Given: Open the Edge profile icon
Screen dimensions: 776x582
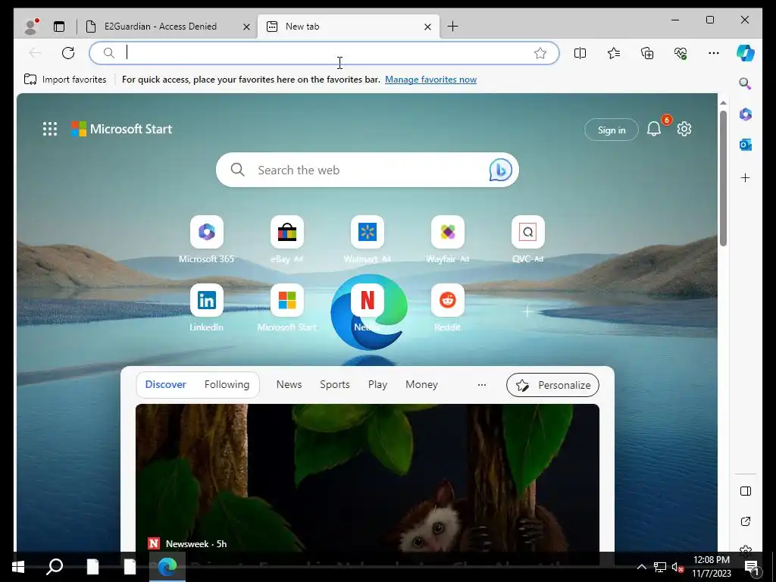Looking at the screenshot, I should point(31,27).
